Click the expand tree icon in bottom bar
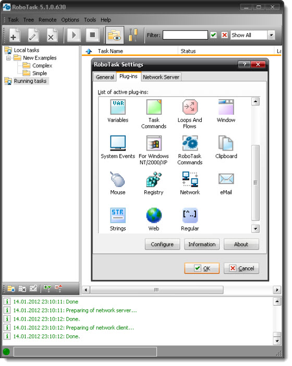292x366 pixels. 47,289
